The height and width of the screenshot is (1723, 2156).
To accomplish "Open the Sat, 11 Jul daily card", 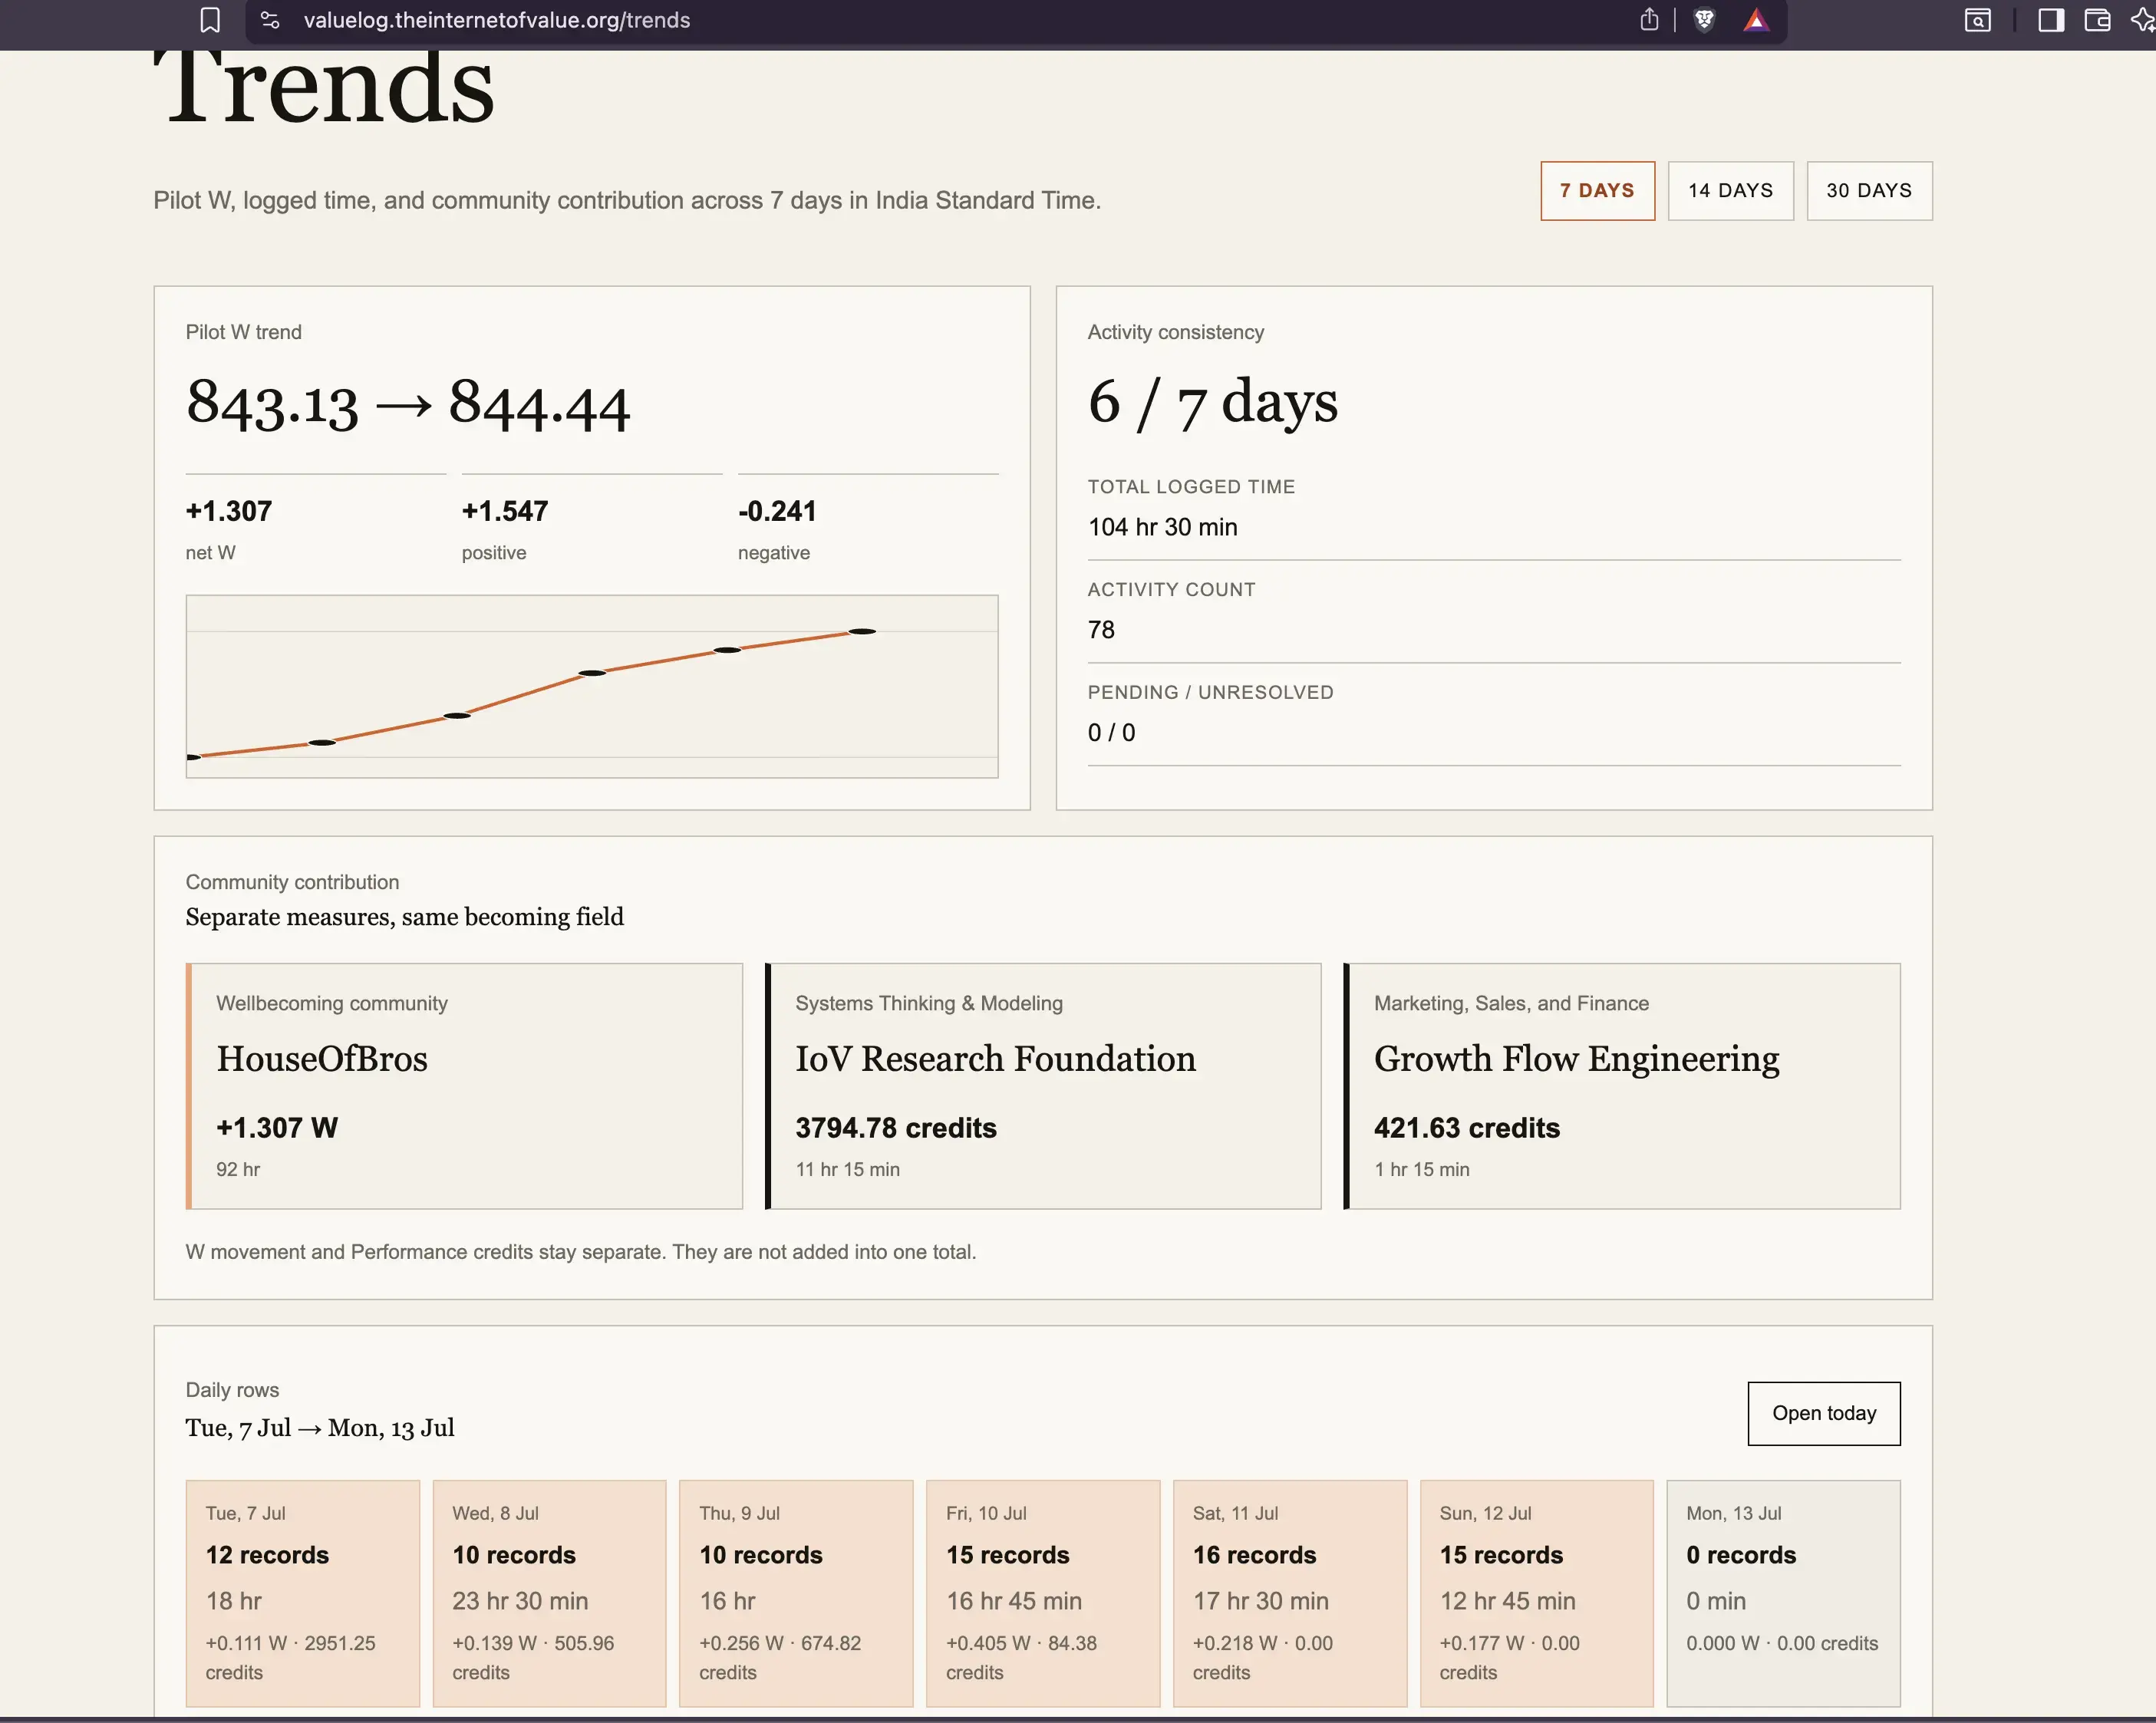I will coord(1289,1593).
